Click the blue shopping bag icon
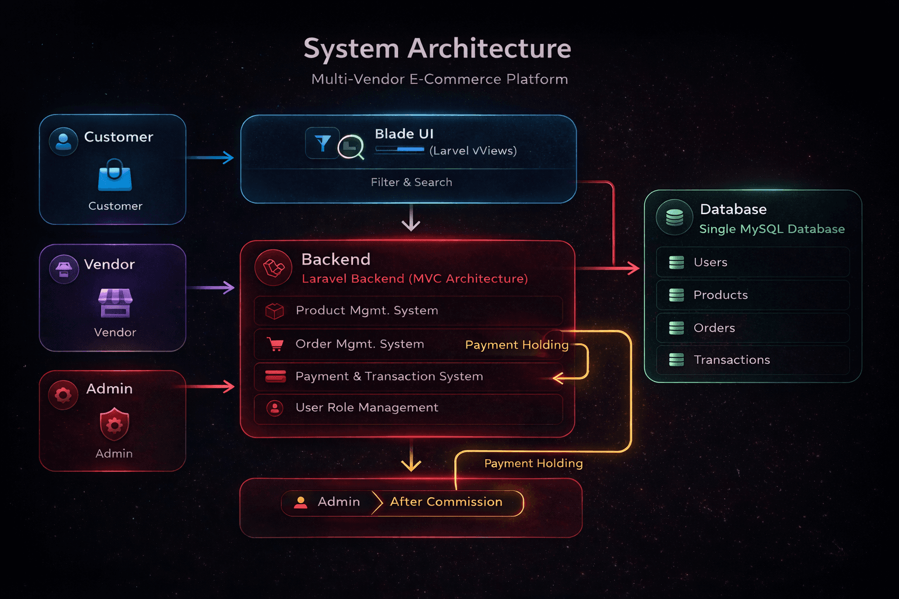Image resolution: width=899 pixels, height=599 pixels. (x=115, y=175)
